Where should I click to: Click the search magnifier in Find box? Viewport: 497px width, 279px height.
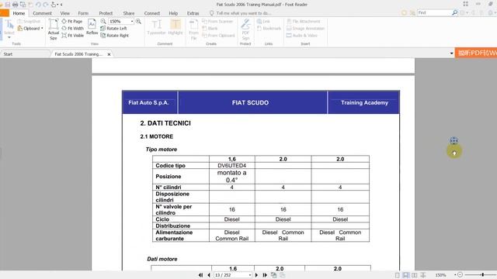point(454,12)
